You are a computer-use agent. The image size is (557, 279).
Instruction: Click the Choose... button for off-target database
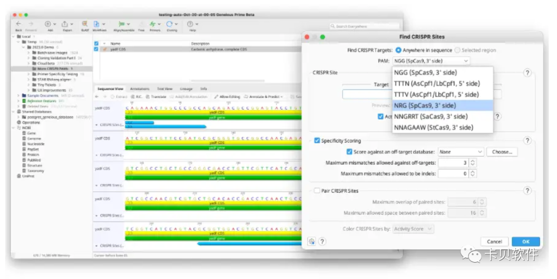502,152
